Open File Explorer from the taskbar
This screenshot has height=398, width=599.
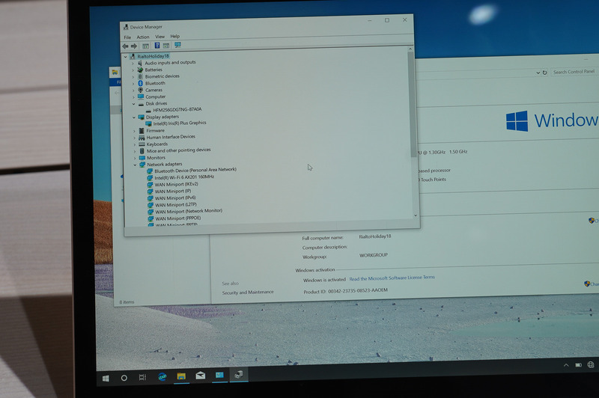(181, 376)
